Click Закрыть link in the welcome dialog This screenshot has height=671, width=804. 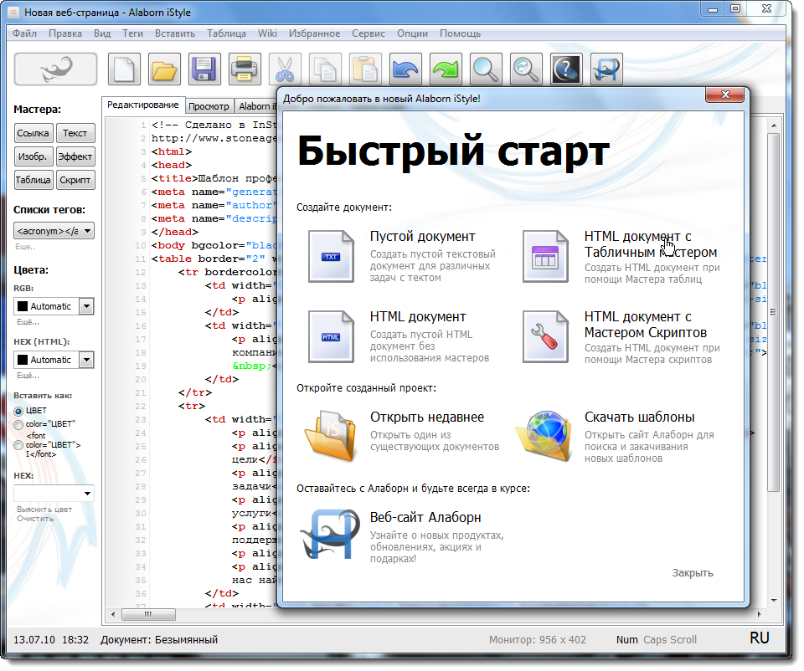(x=693, y=573)
